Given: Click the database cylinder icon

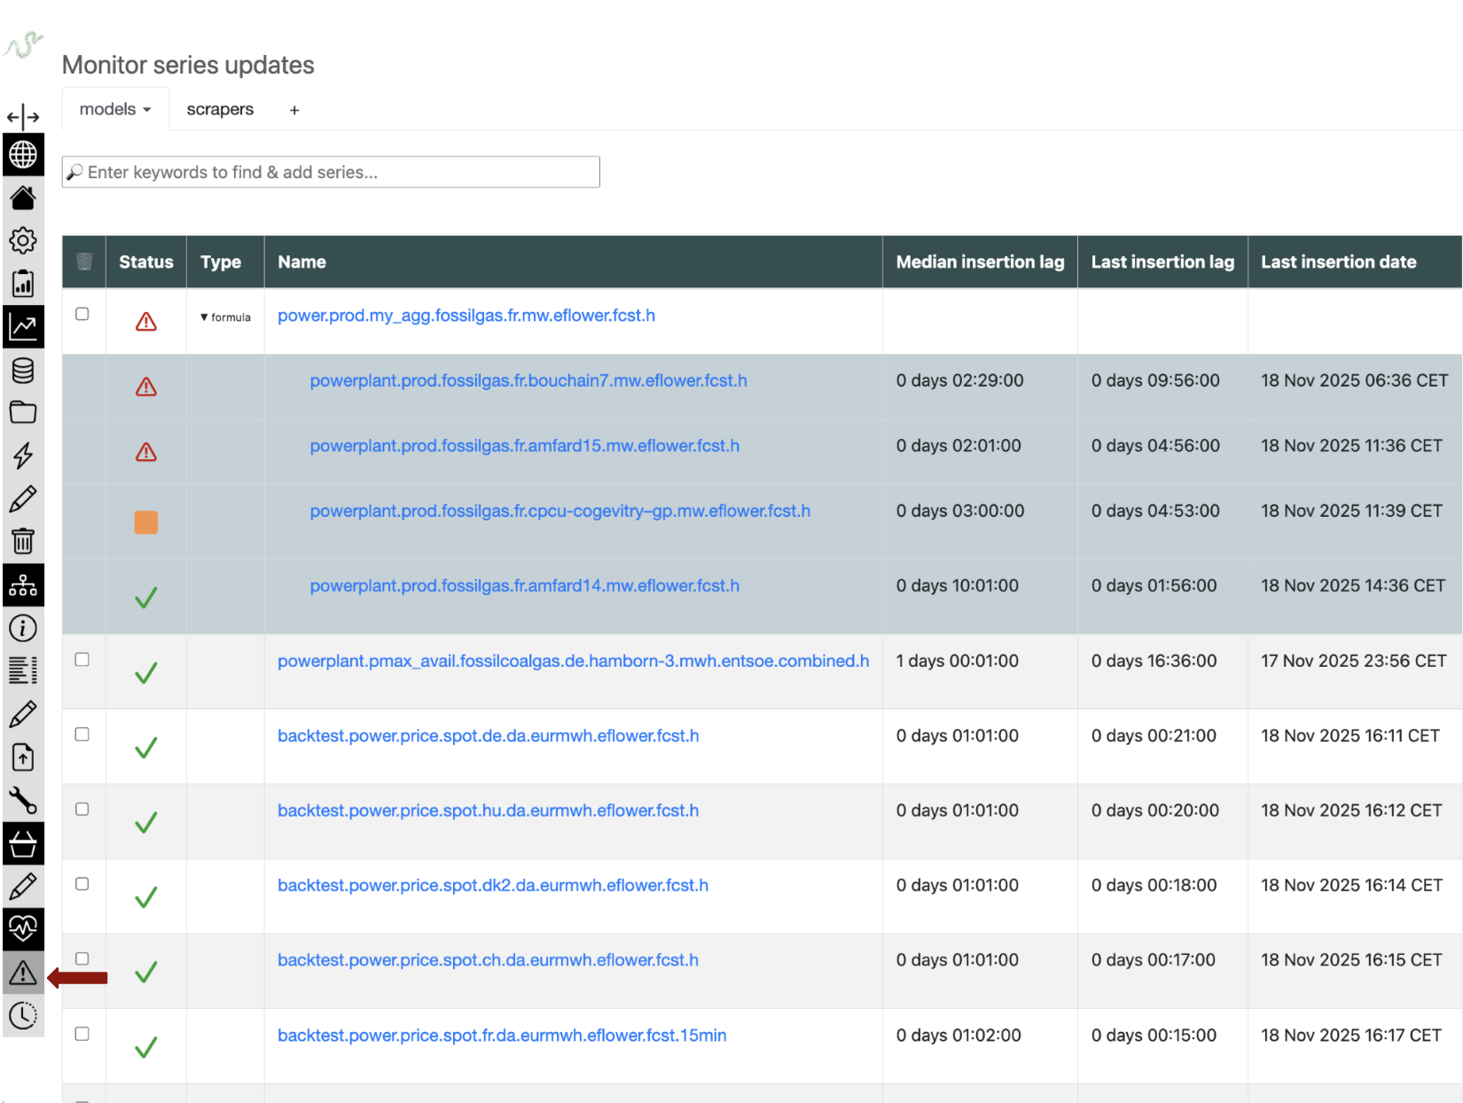Looking at the screenshot, I should (23, 370).
